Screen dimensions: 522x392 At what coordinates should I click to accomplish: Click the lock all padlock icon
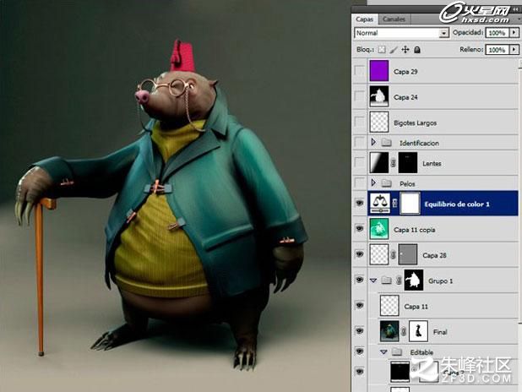tap(417, 50)
